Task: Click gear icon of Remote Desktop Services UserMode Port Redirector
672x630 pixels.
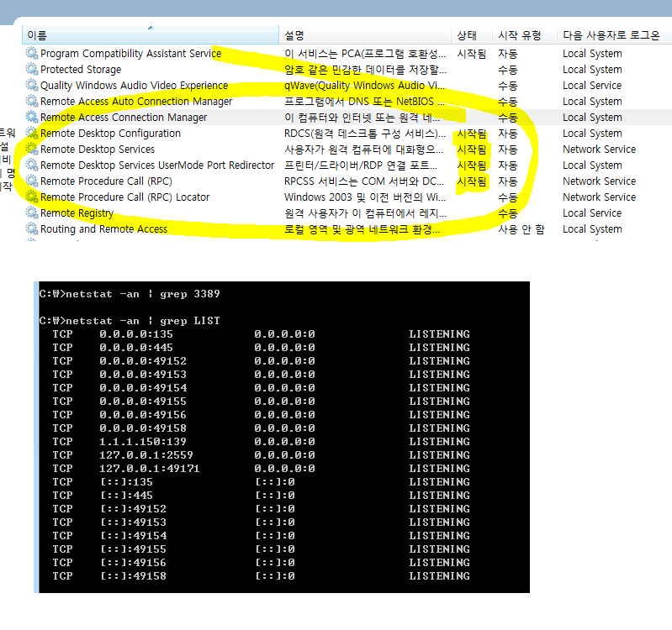Action: (32, 165)
